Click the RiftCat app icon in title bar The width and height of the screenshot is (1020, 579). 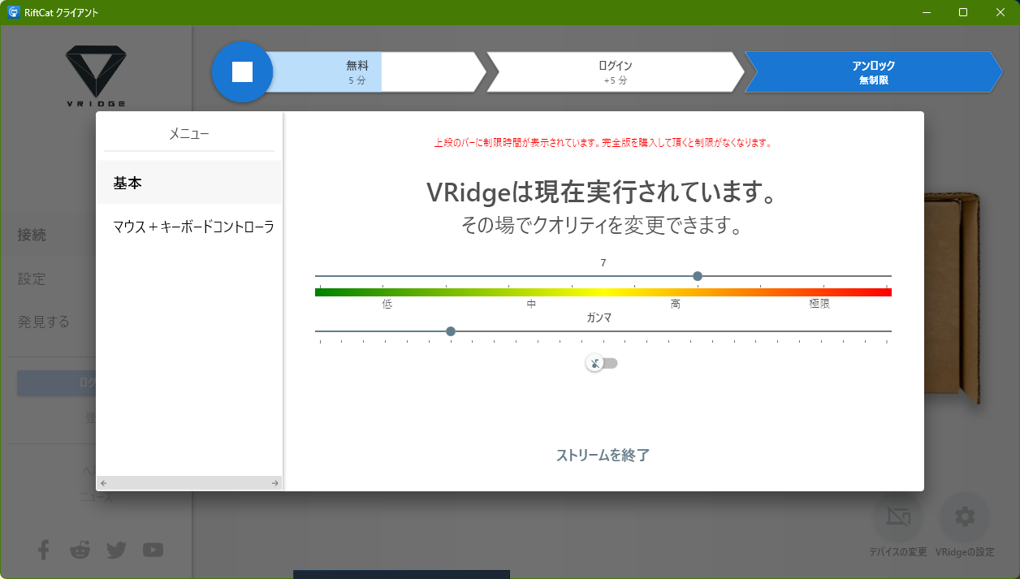pos(14,12)
